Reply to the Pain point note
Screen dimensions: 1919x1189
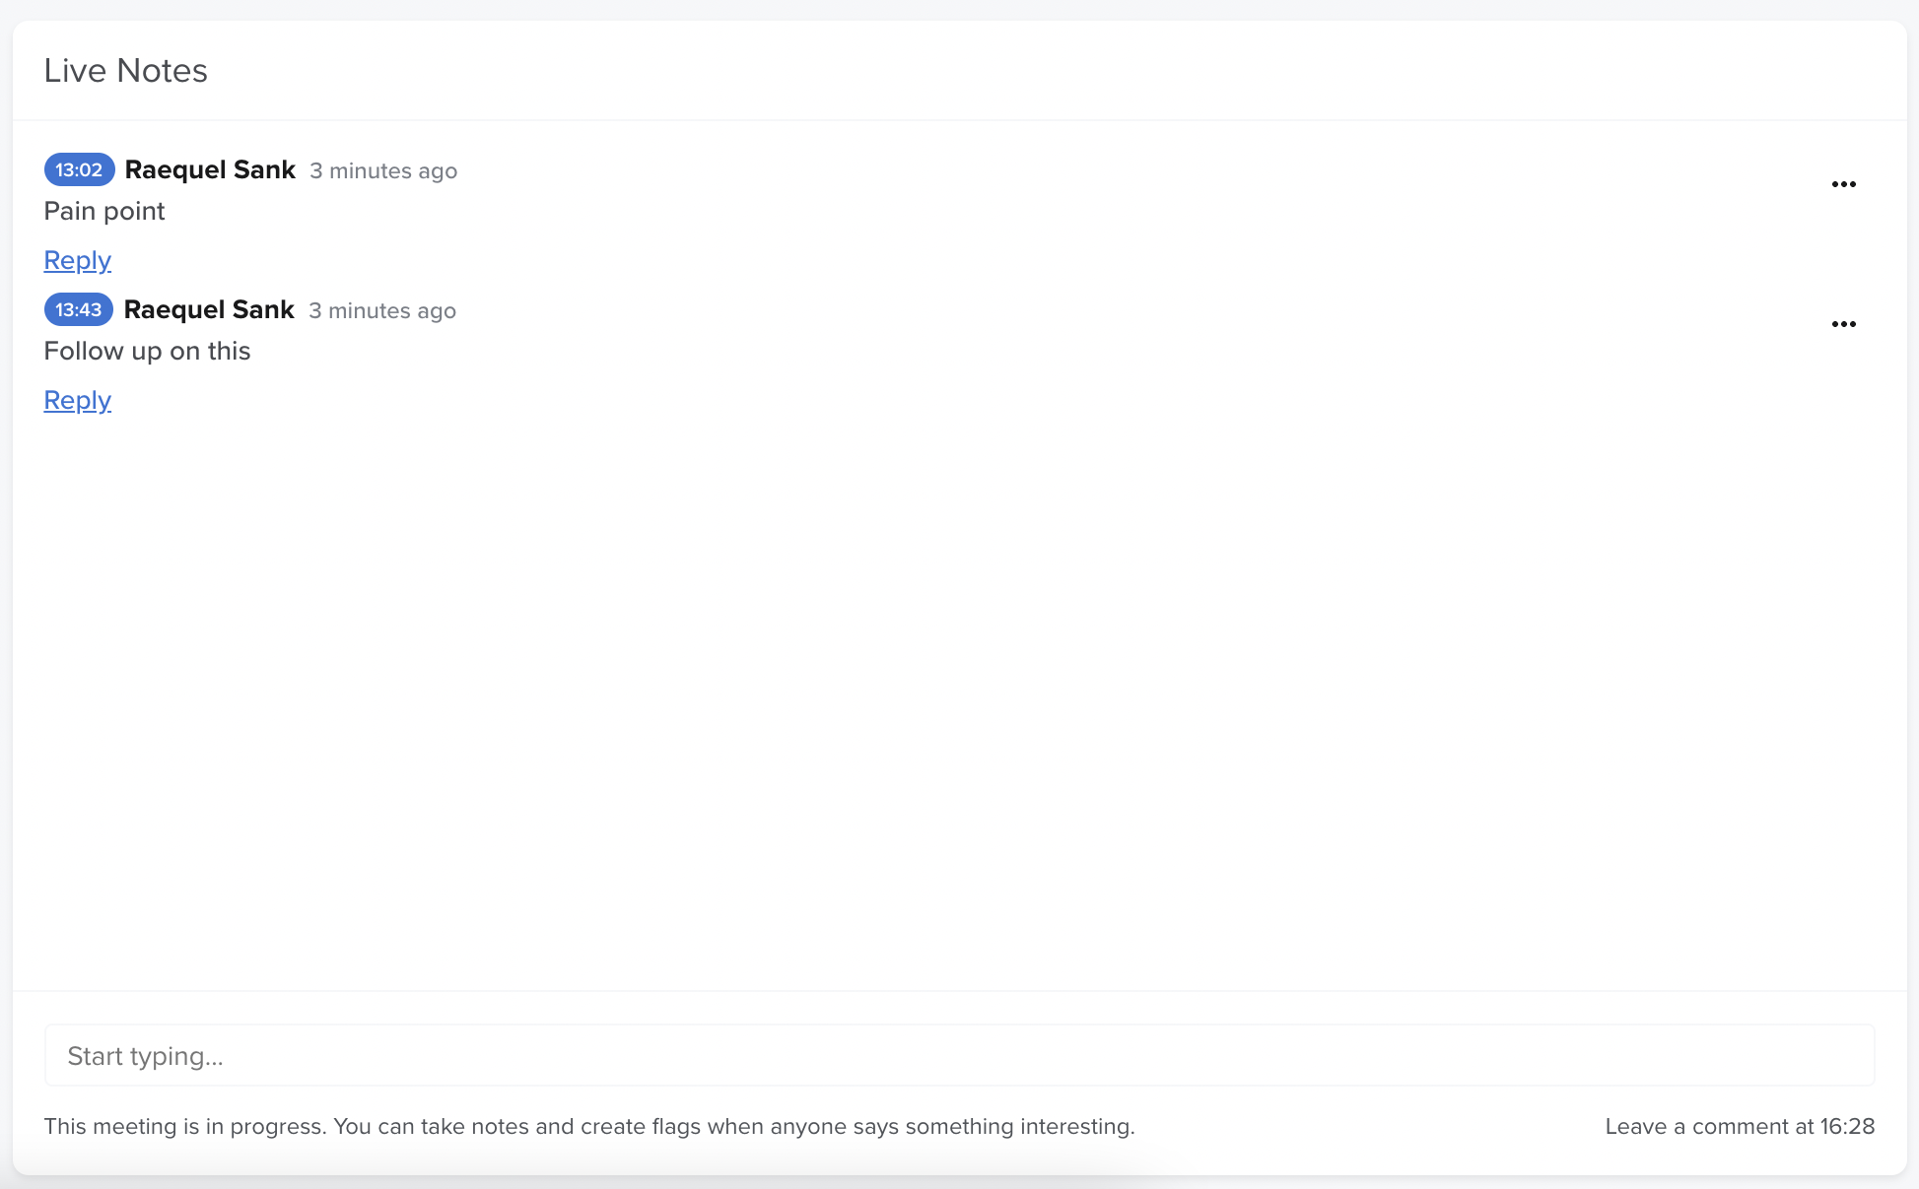pos(77,260)
